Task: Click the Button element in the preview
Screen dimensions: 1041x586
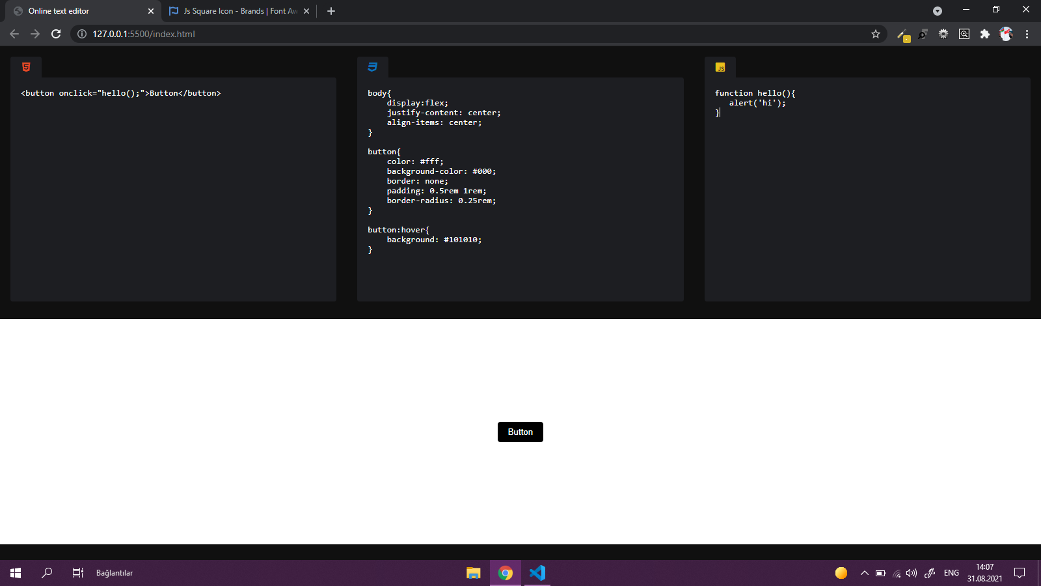Action: [520, 432]
